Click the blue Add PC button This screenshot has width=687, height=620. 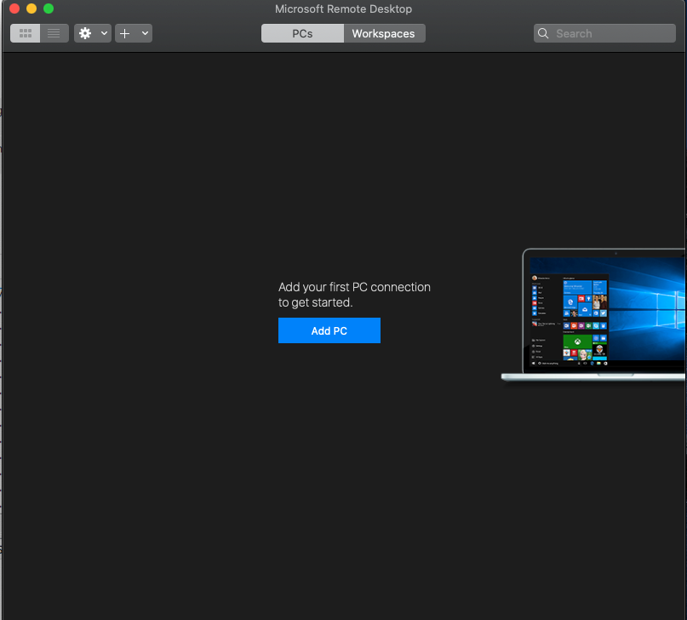point(329,330)
